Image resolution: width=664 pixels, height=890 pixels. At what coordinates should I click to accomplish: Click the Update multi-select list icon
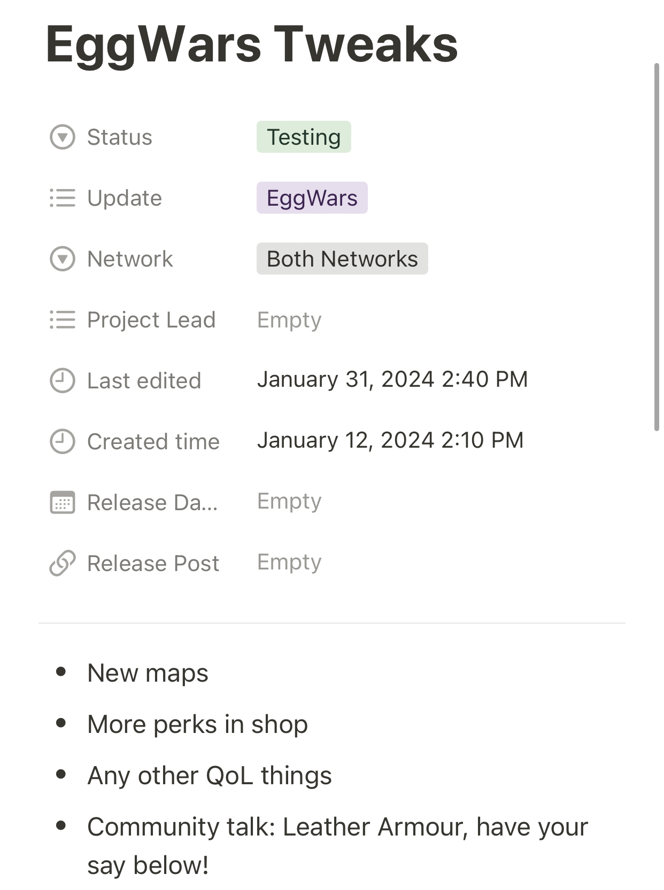tap(63, 198)
